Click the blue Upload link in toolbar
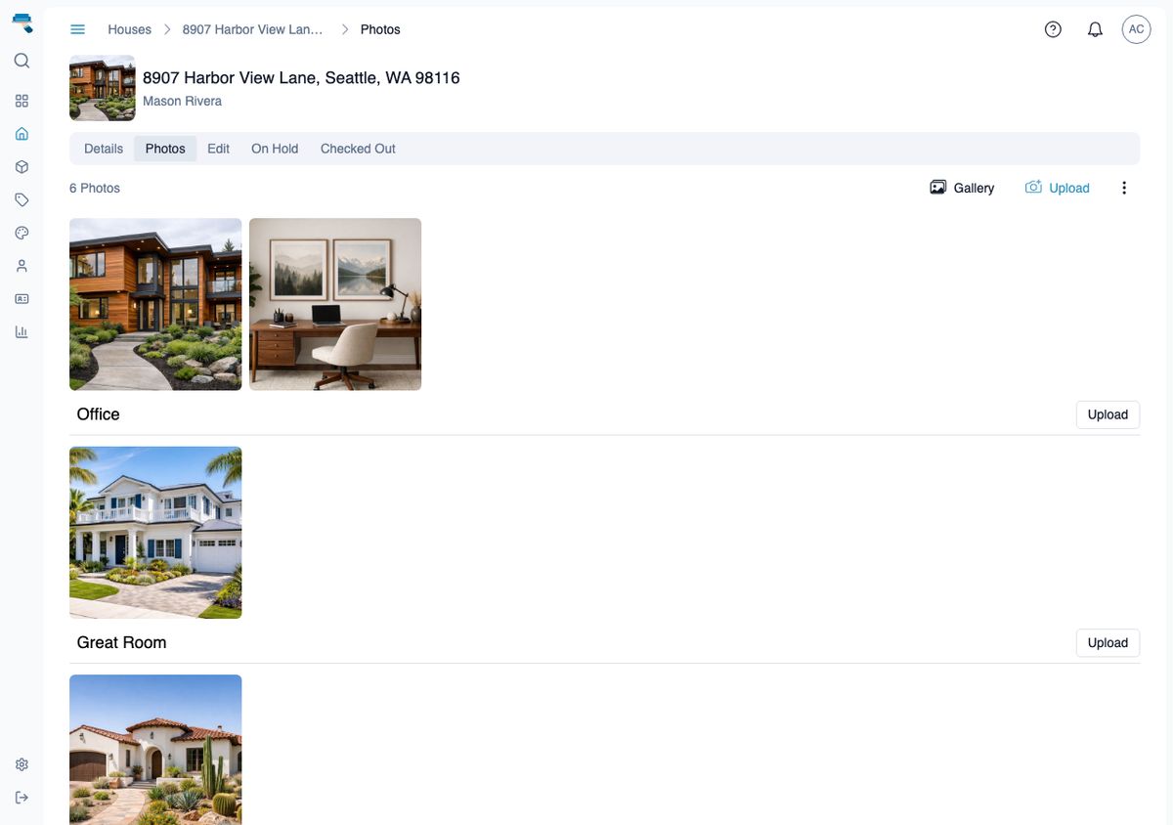1173x825 pixels. point(1069,188)
